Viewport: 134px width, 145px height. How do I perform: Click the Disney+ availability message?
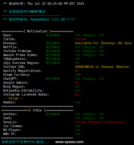pyautogui.click(x=103, y=43)
